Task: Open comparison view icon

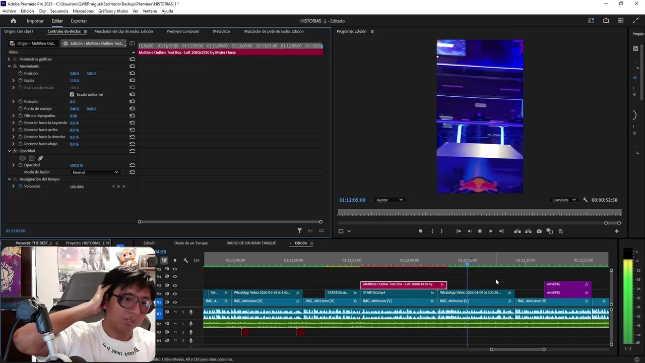Action: pos(550,231)
